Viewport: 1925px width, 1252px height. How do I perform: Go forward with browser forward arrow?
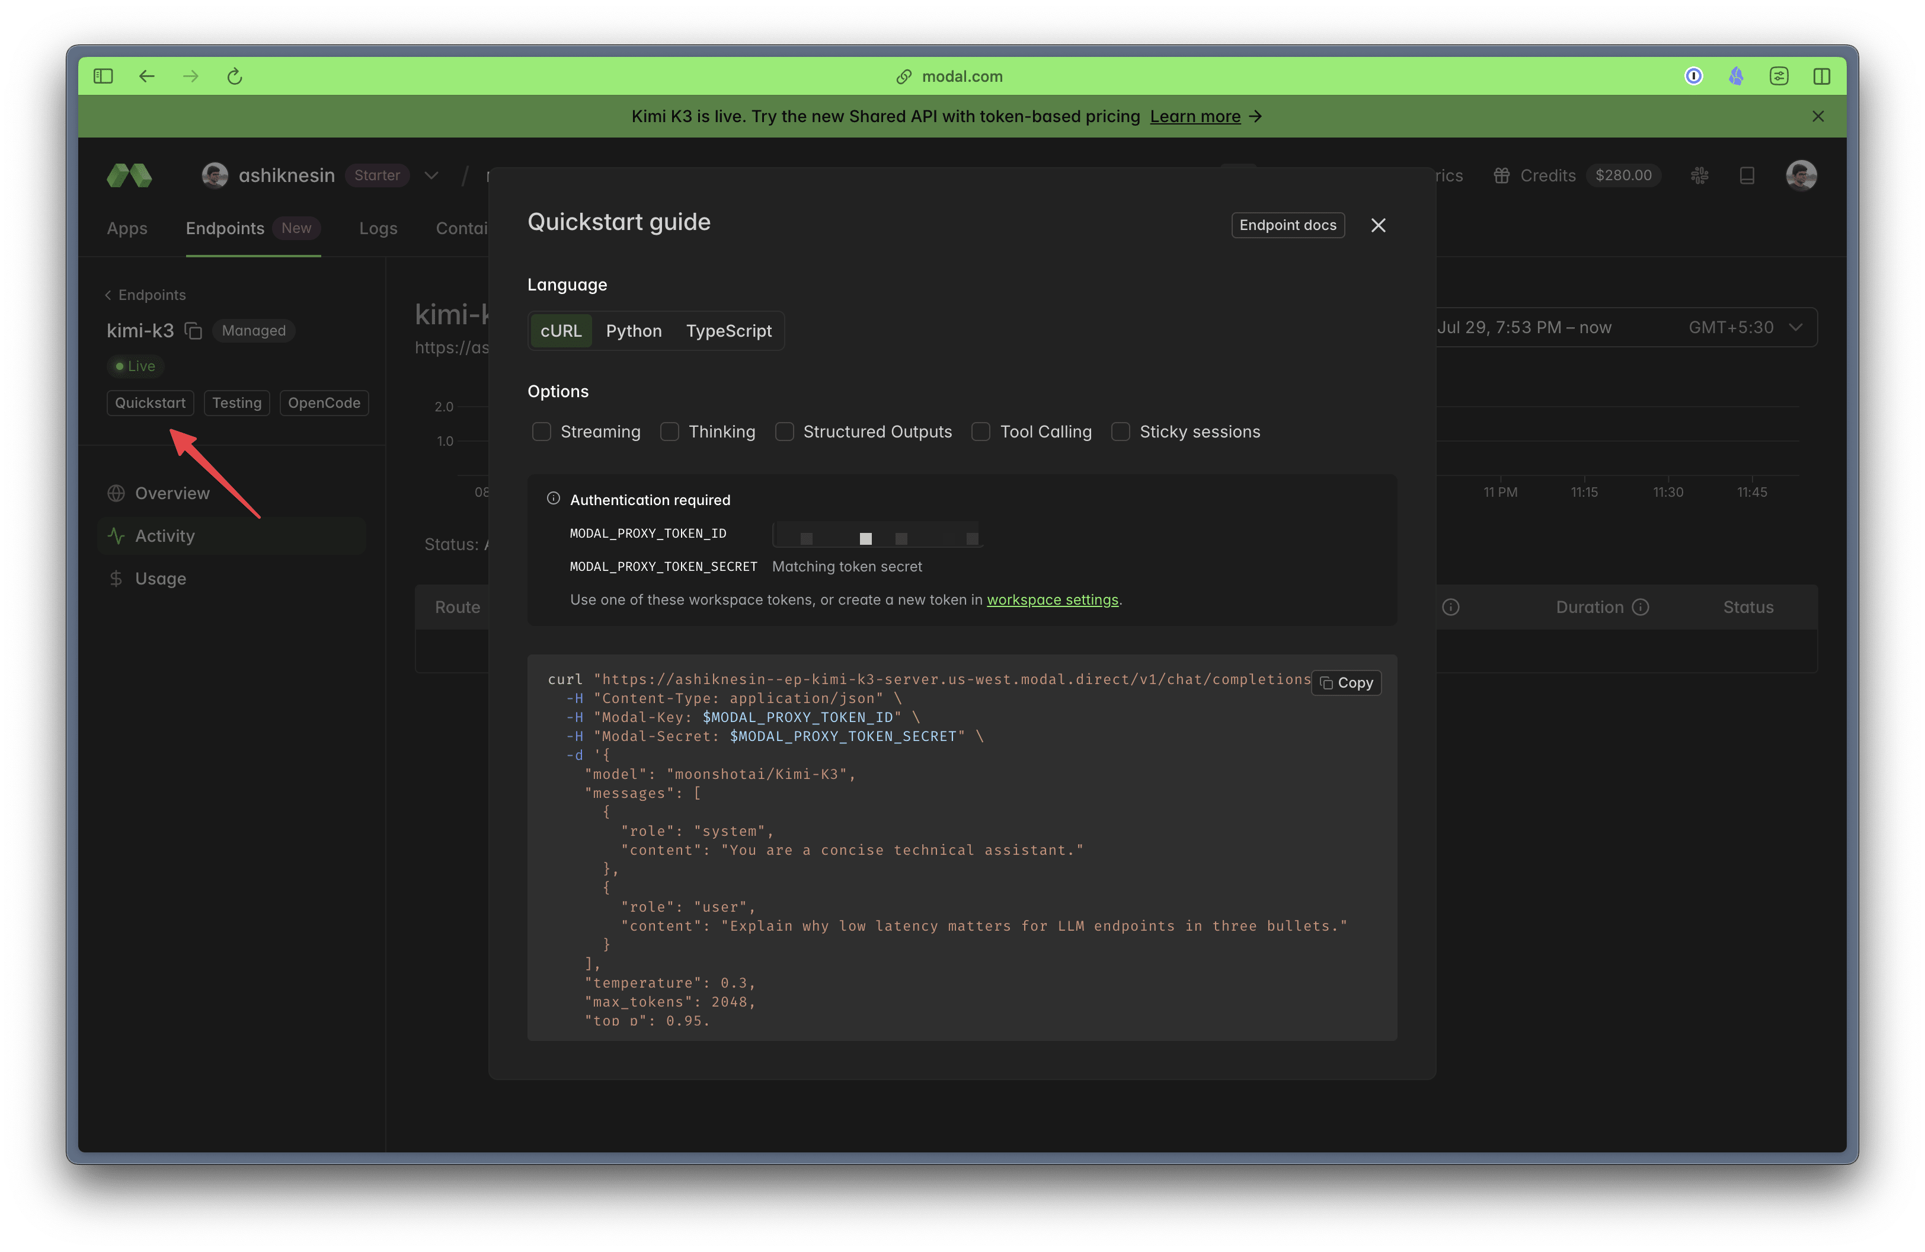(x=191, y=76)
